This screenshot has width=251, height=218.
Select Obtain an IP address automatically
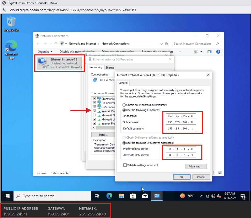[124, 105]
